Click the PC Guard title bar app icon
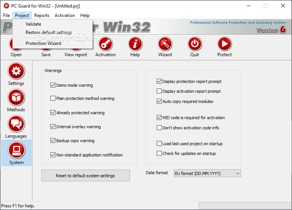Image resolution: width=292 pixels, height=210 pixels. pyautogui.click(x=6, y=6)
